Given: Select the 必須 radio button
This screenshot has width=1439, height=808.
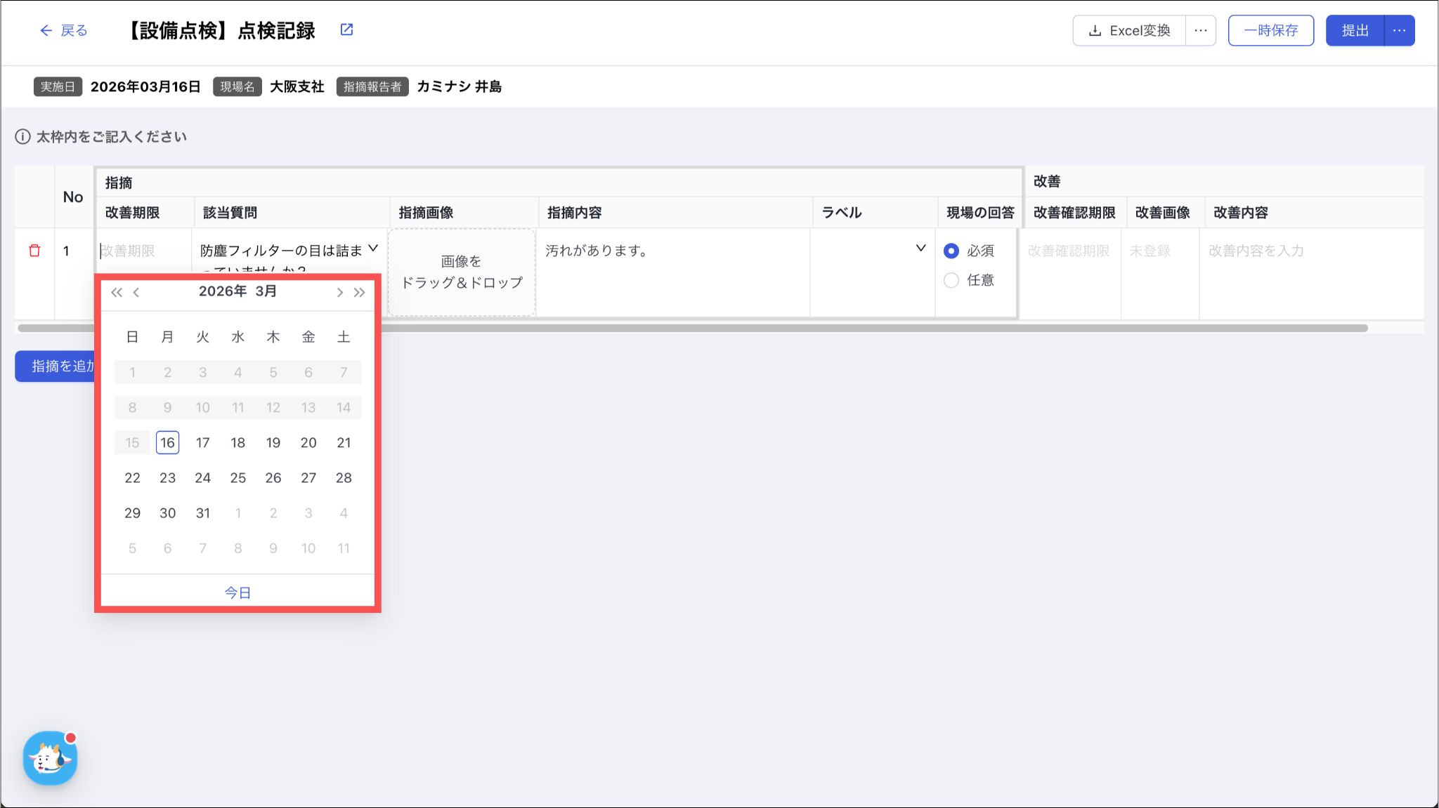Looking at the screenshot, I should 951,251.
